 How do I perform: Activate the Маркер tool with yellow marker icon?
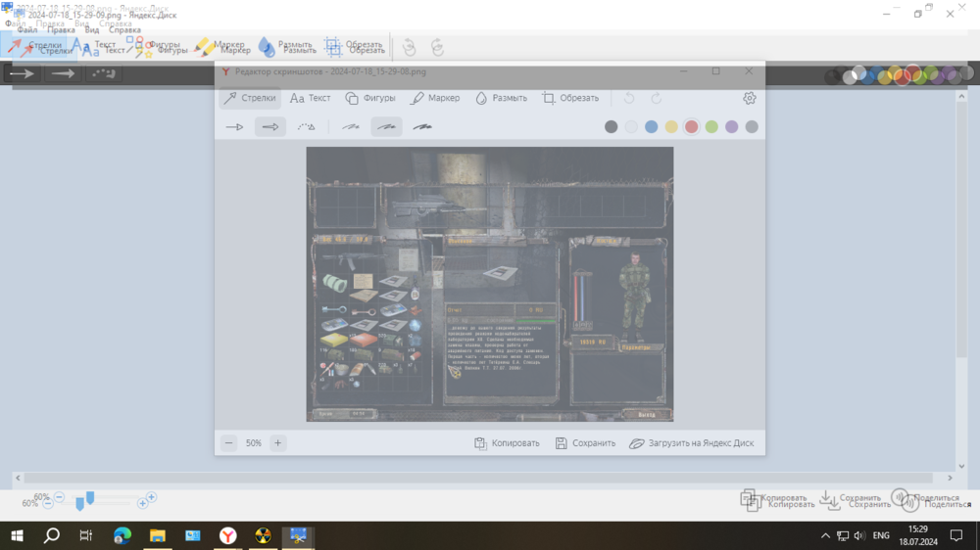tap(221, 46)
